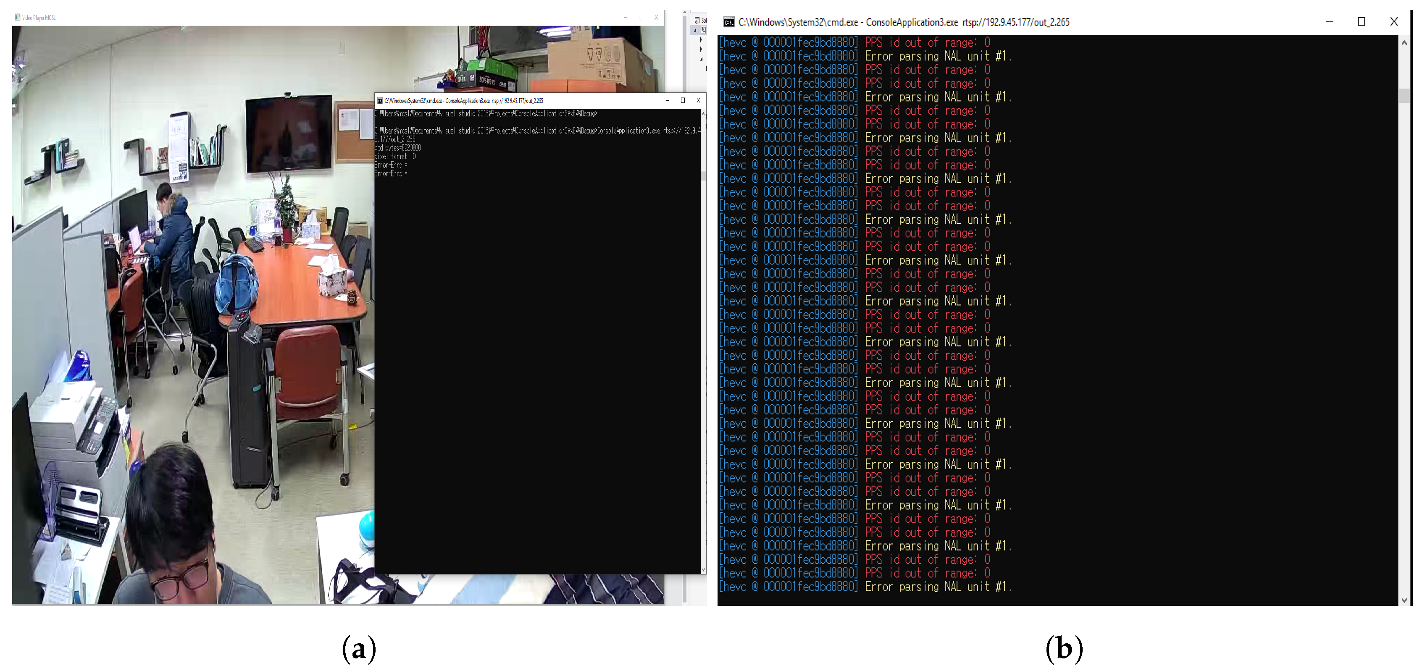Click the small console's scrollbar down arrow
This screenshot has width=1425, height=671.
(703, 569)
